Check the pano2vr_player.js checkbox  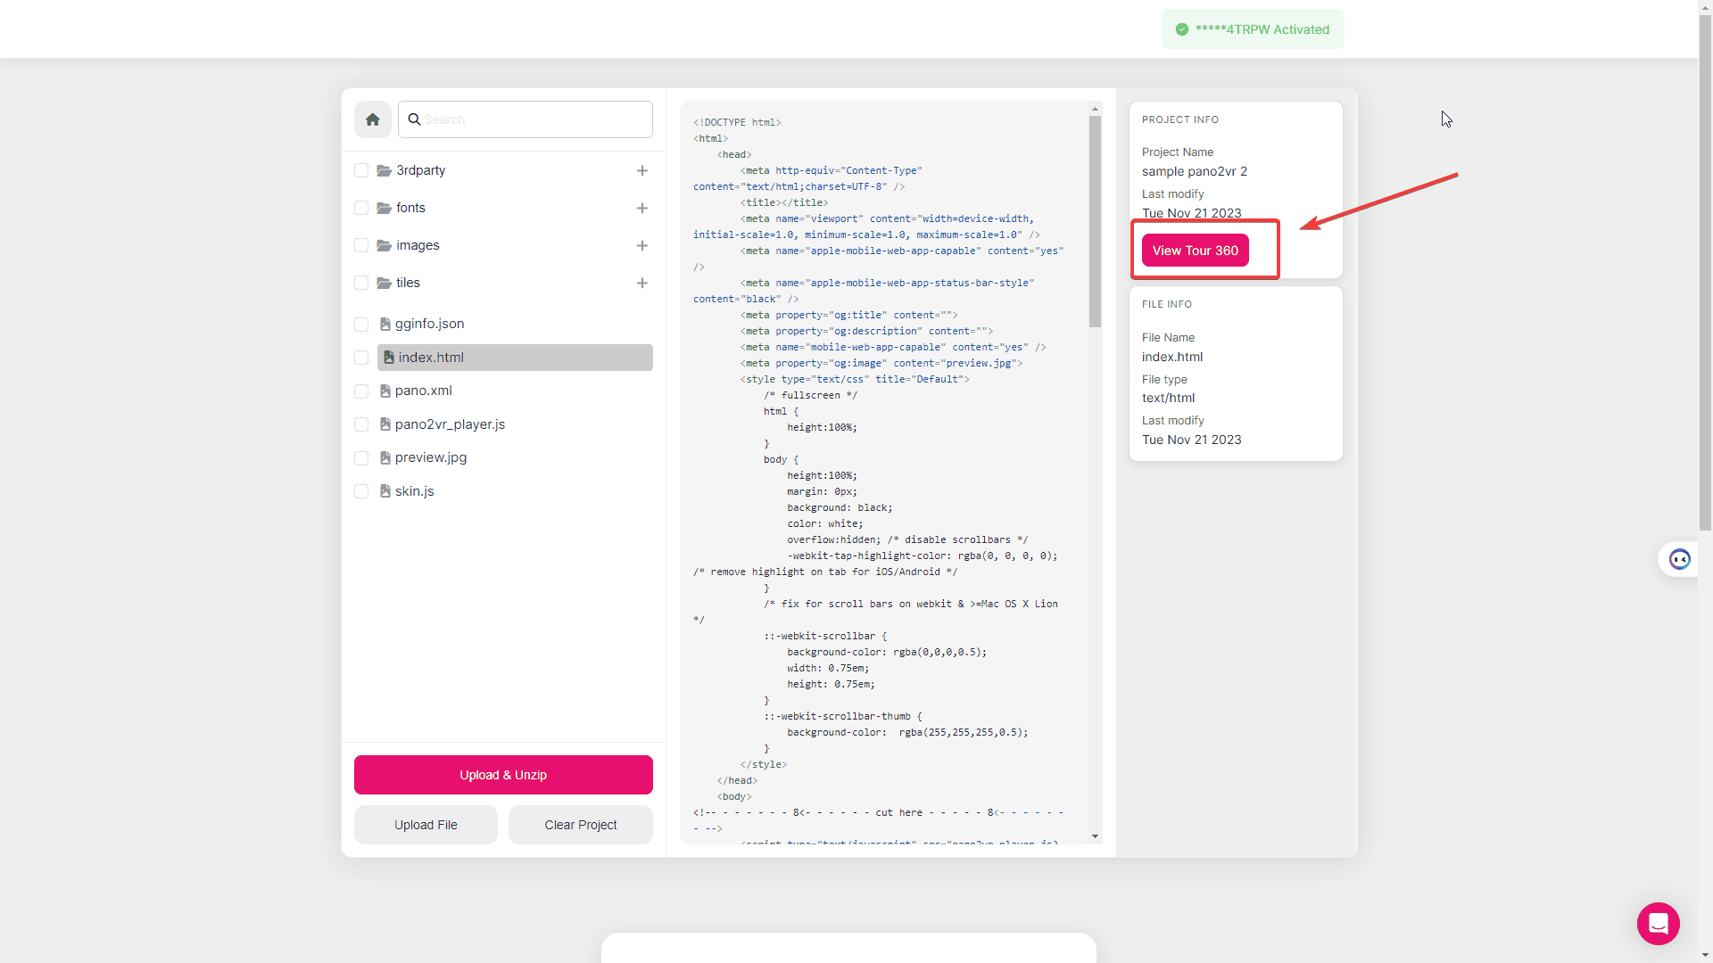(x=361, y=424)
